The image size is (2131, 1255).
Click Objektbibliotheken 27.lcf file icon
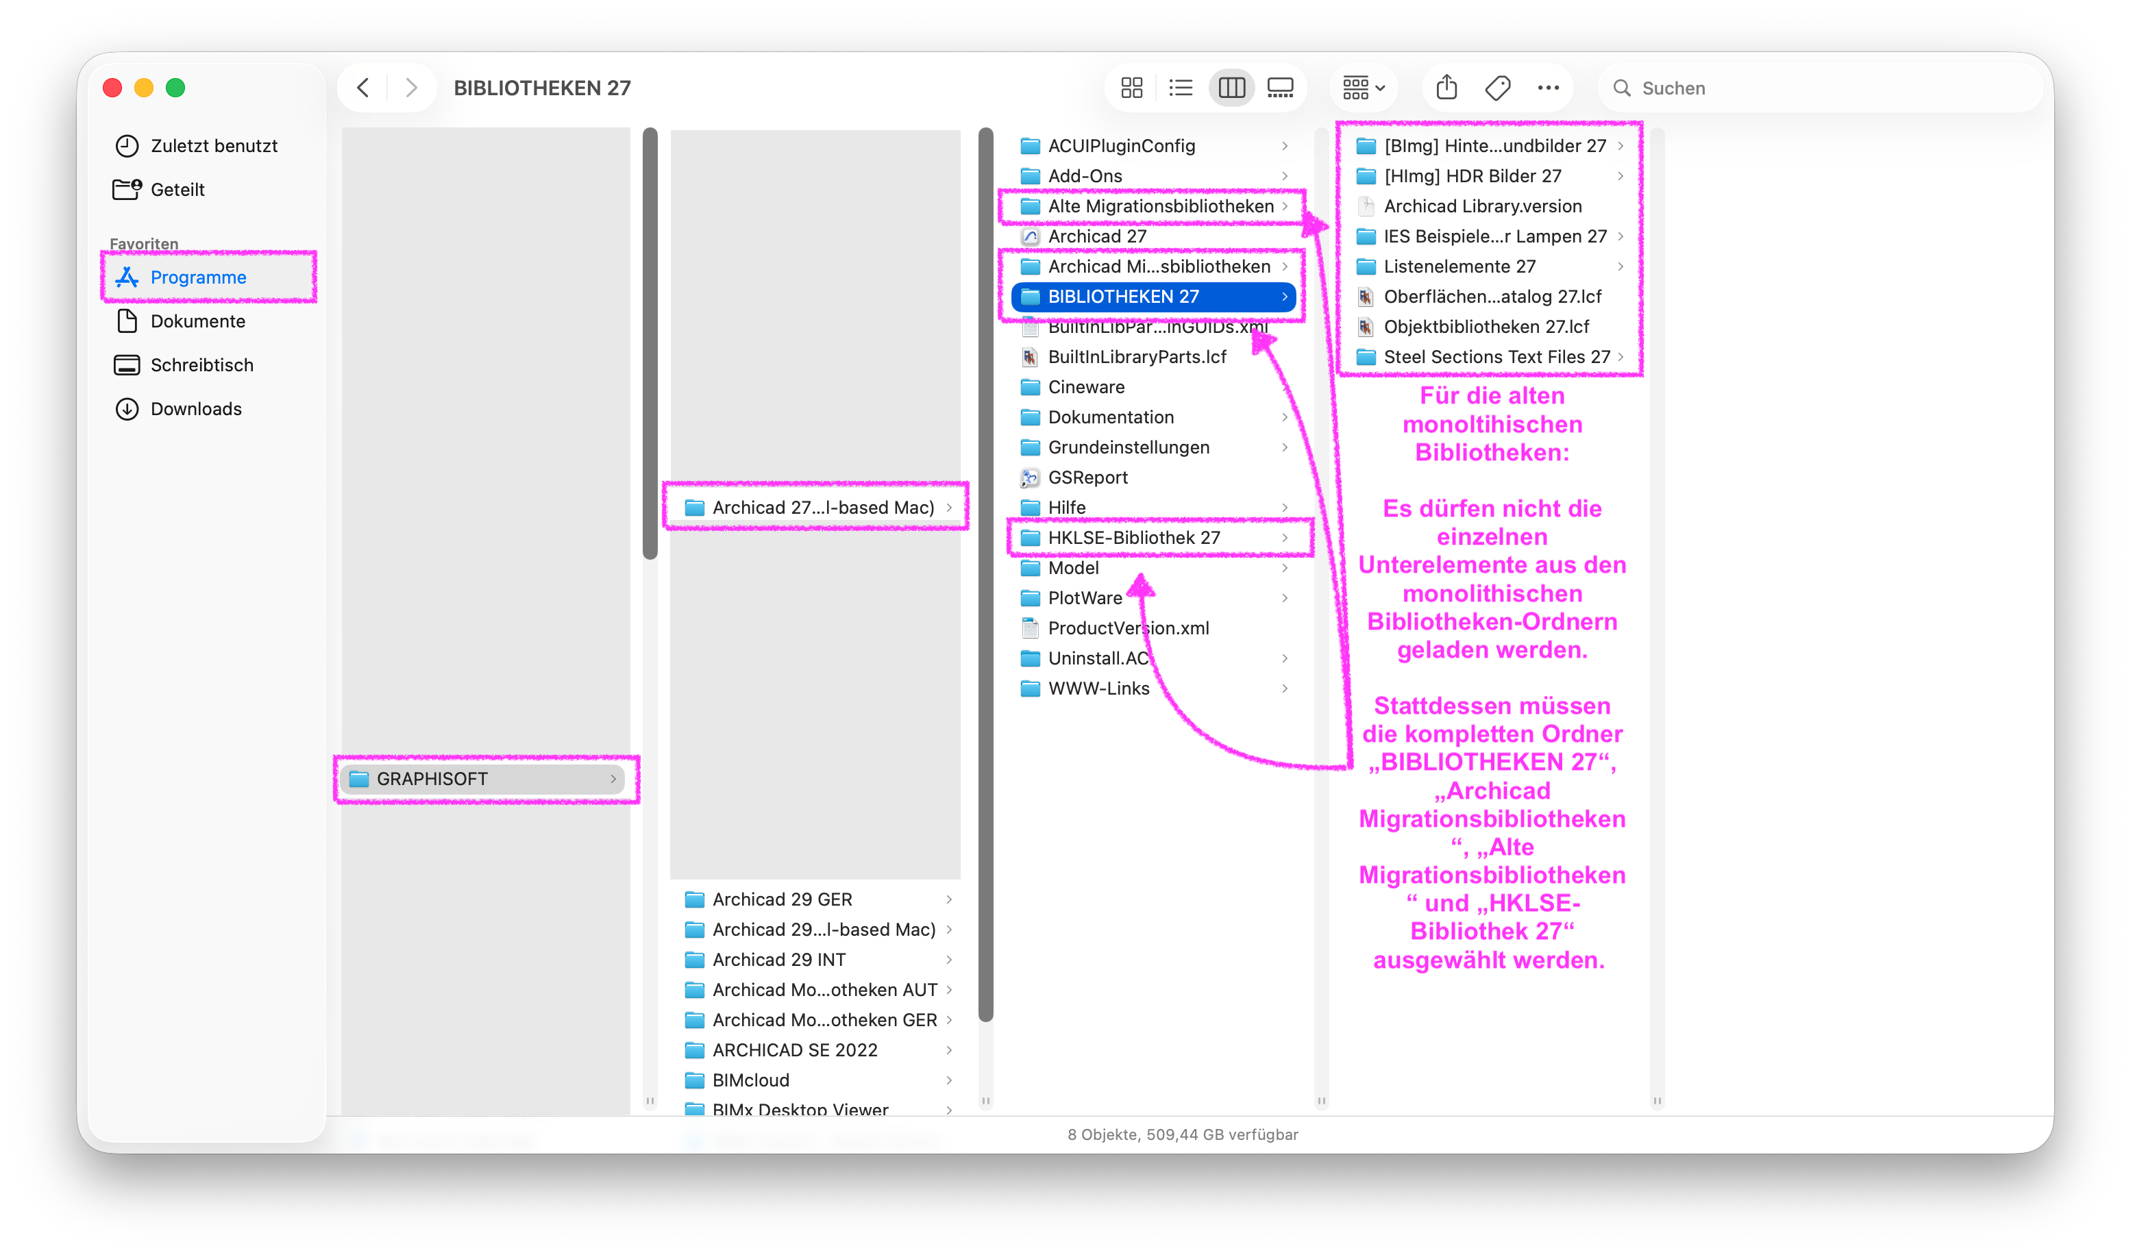[1366, 327]
